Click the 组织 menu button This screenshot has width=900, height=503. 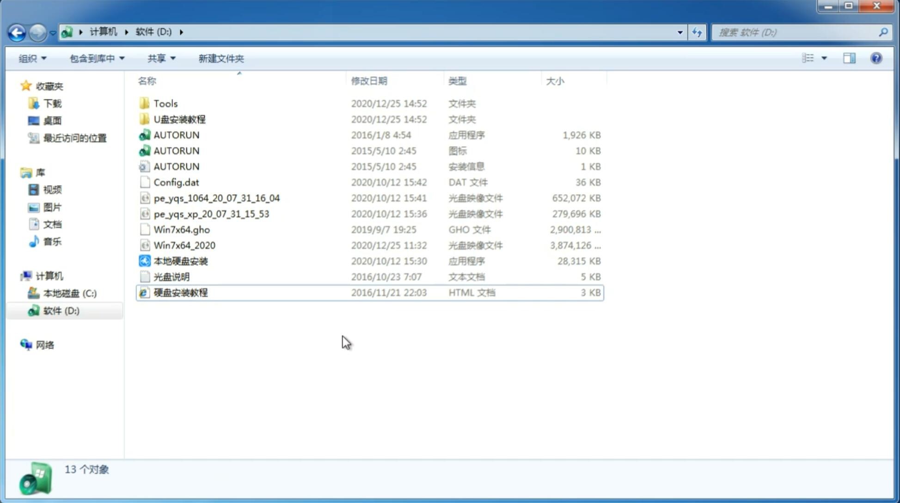[32, 58]
